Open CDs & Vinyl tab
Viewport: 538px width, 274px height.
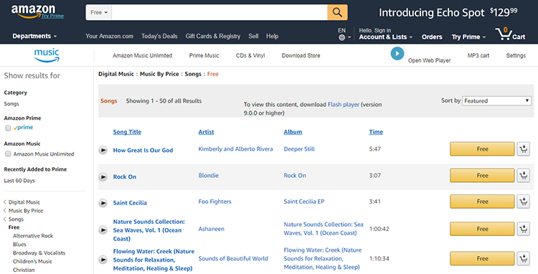(x=250, y=55)
